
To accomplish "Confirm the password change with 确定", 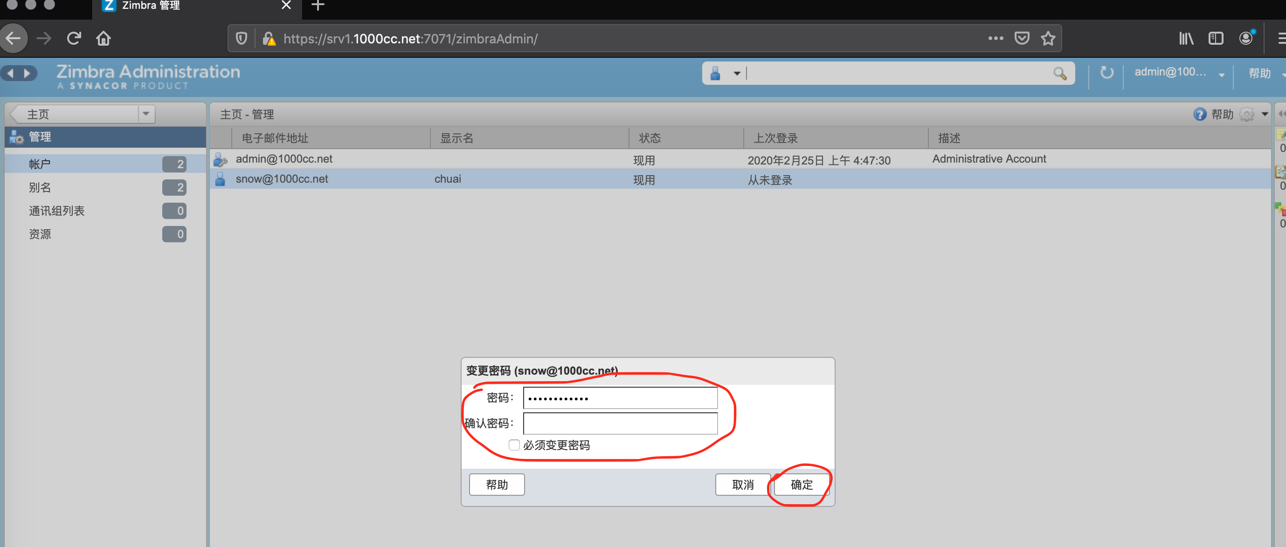I will point(801,484).
